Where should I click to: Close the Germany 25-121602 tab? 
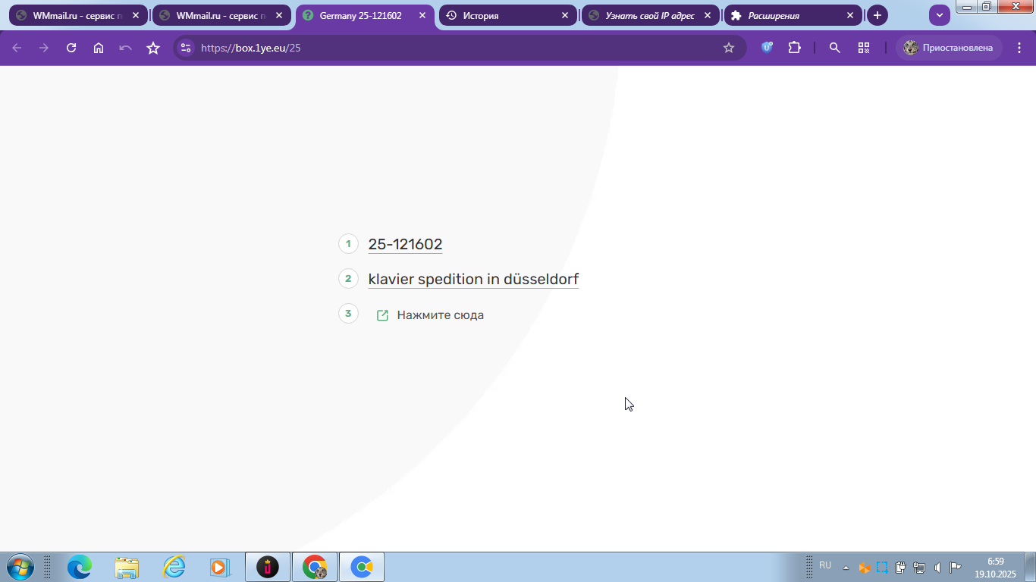(x=422, y=15)
